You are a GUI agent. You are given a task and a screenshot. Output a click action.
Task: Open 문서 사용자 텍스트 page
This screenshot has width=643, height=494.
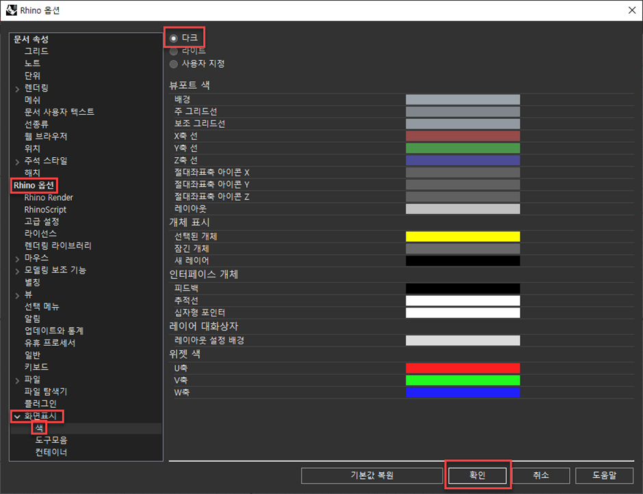[59, 112]
